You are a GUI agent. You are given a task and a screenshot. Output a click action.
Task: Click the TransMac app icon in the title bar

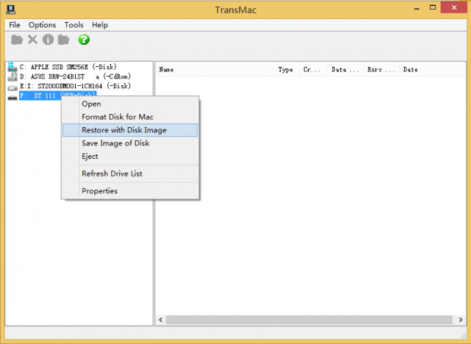(x=11, y=10)
